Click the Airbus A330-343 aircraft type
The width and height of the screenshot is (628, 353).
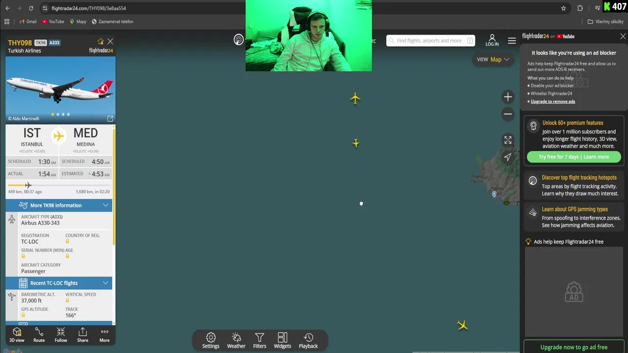[40, 223]
